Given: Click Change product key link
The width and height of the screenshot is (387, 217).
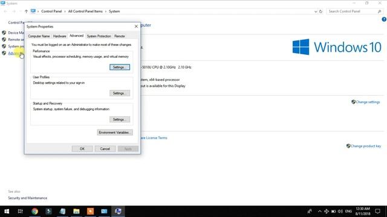Looking at the screenshot, I should (366, 146).
